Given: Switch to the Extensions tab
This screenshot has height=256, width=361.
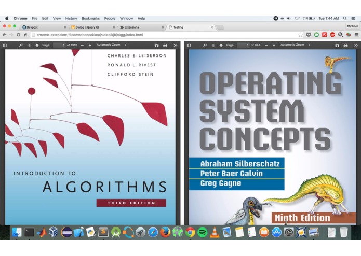Looking at the screenshot, I should [141, 27].
